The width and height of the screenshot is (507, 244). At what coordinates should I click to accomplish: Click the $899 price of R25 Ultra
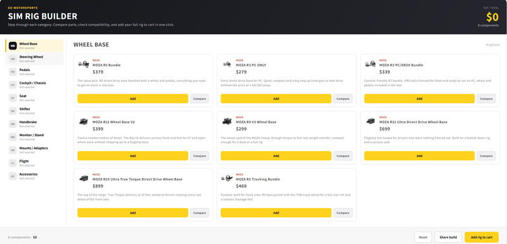[x=98, y=186]
